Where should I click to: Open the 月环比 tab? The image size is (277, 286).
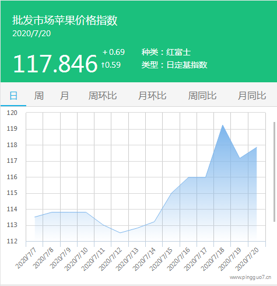pyautogui.click(x=152, y=96)
